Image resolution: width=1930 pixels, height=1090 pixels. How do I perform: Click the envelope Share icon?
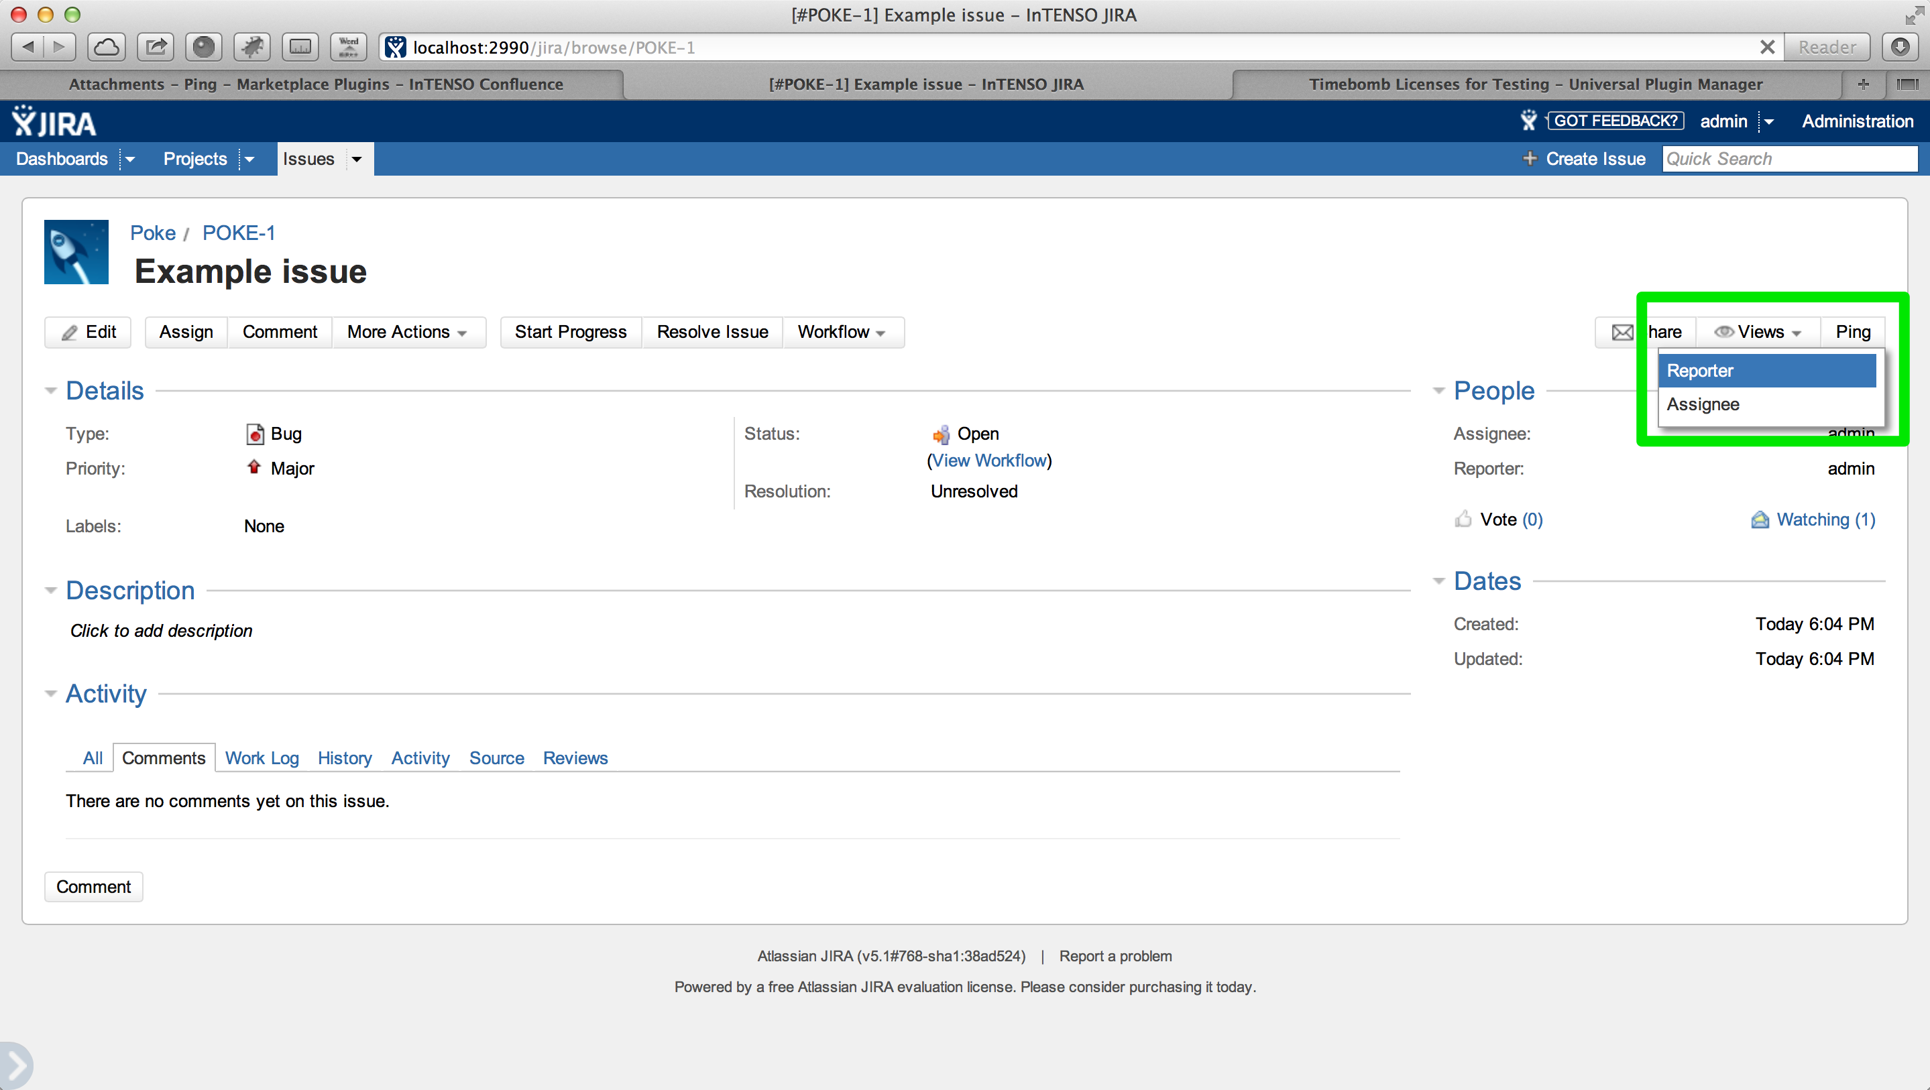(x=1622, y=332)
